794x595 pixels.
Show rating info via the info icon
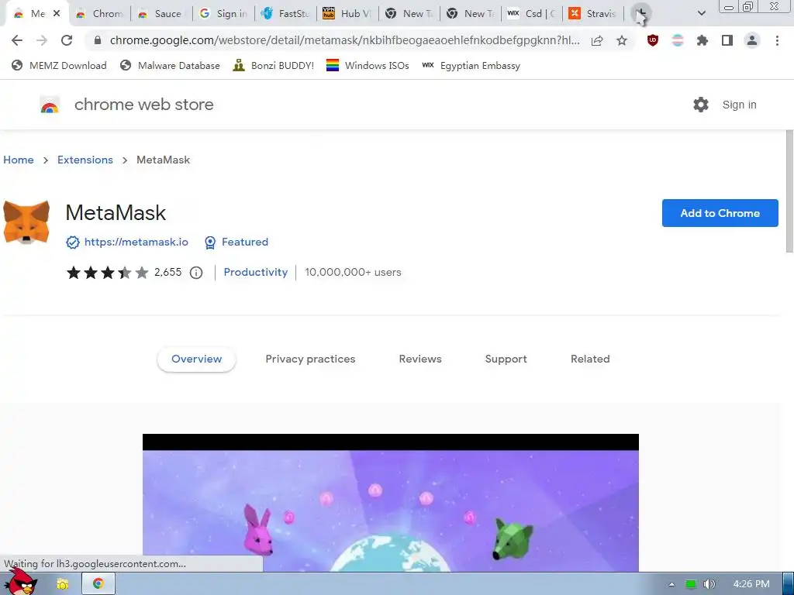[196, 273]
